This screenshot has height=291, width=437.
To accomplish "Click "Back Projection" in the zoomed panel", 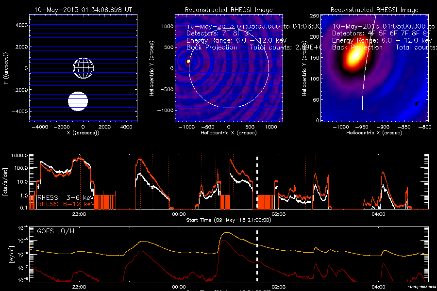I will click(x=357, y=47).
